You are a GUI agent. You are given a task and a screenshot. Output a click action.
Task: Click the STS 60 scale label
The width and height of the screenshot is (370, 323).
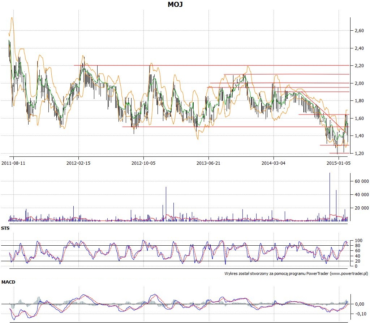click(357, 251)
